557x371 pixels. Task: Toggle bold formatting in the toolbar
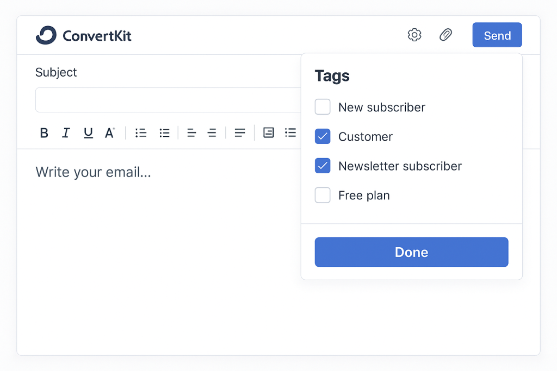point(44,133)
